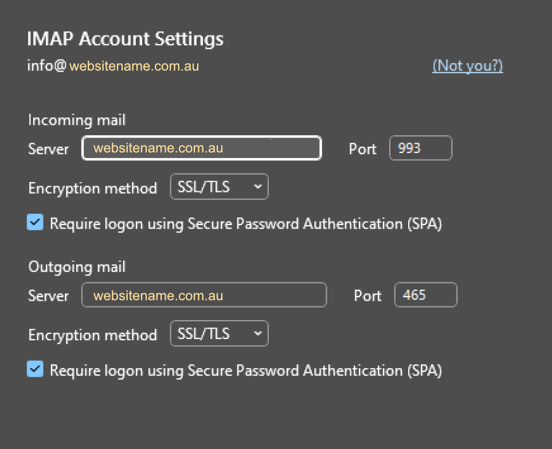The image size is (552, 449).
Task: Click the info@websitename.com.au account address
Action: click(x=113, y=66)
